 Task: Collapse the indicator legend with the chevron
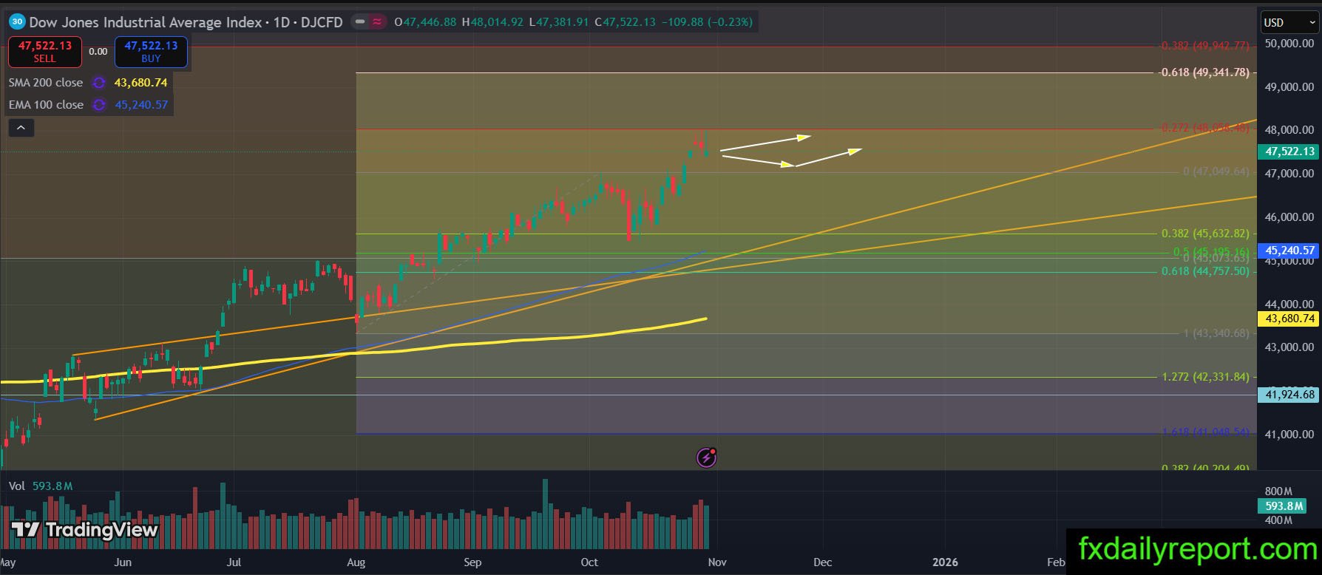(21, 128)
